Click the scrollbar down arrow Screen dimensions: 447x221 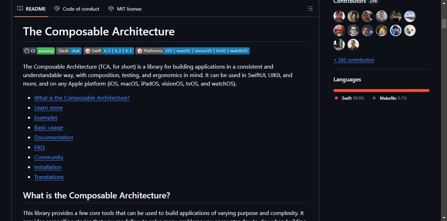[x=444, y=218]
